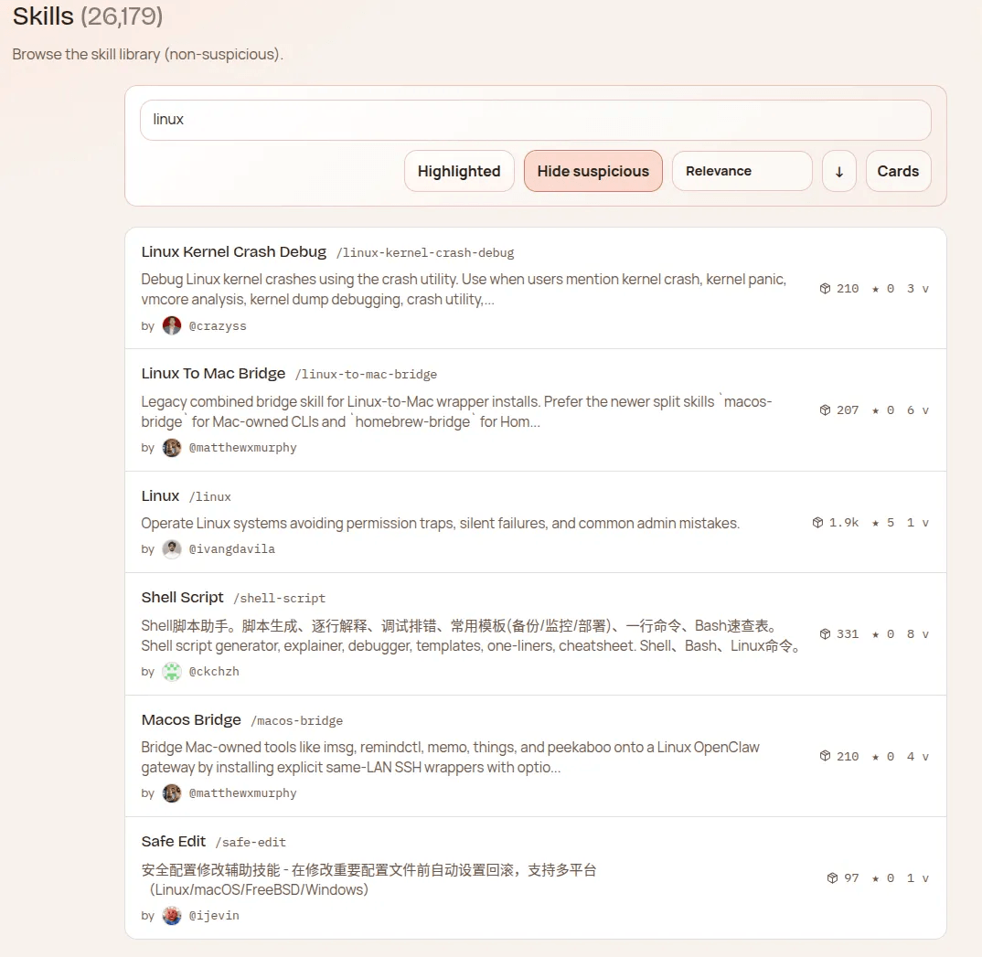Toggle the Highlighted filter
The width and height of the screenshot is (982, 957).
pos(459,171)
